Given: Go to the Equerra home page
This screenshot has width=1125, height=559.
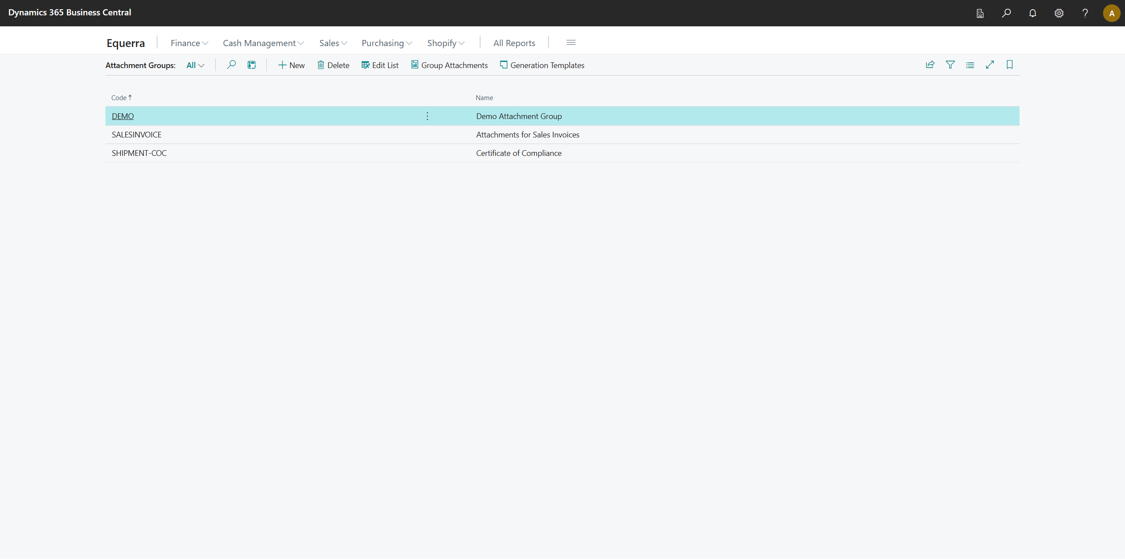Looking at the screenshot, I should (x=126, y=43).
